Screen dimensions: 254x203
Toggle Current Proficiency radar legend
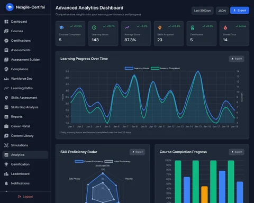[89, 161]
